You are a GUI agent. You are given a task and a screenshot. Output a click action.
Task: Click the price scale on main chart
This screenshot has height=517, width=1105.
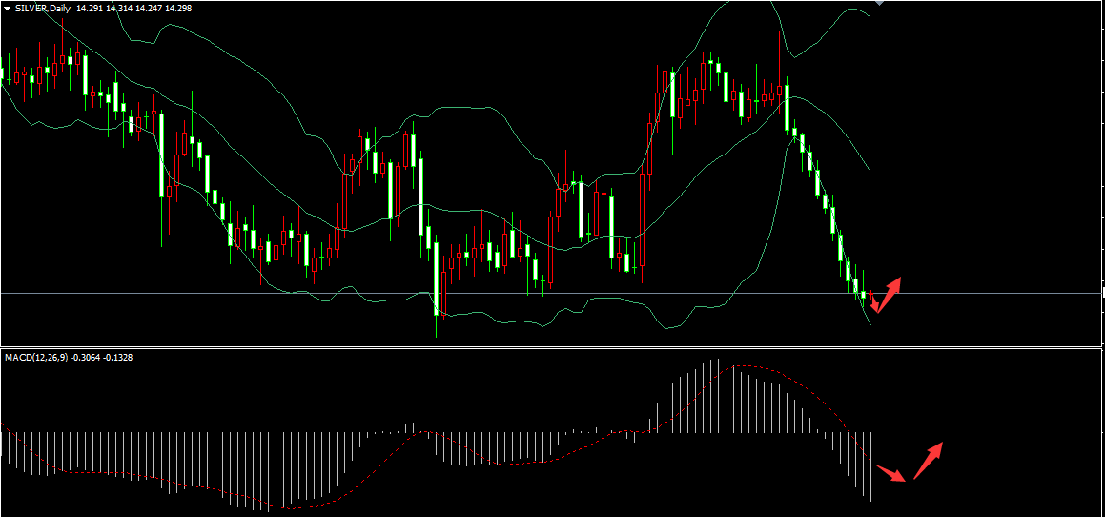pyautogui.click(x=1100, y=172)
